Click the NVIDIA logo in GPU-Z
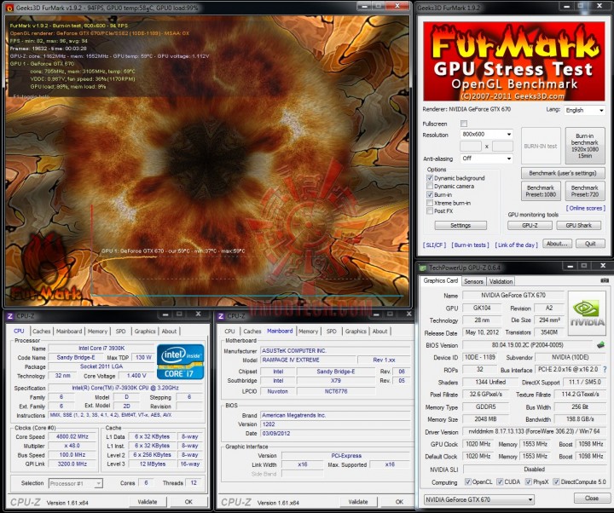The image size is (614, 513). coord(587,313)
